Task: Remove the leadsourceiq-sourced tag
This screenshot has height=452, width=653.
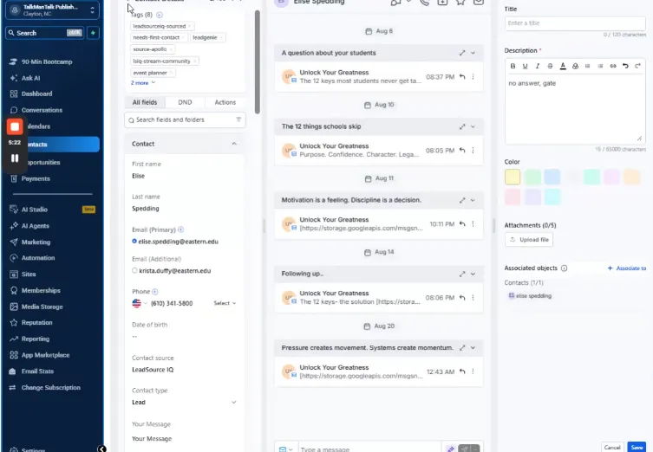Action: (x=190, y=26)
